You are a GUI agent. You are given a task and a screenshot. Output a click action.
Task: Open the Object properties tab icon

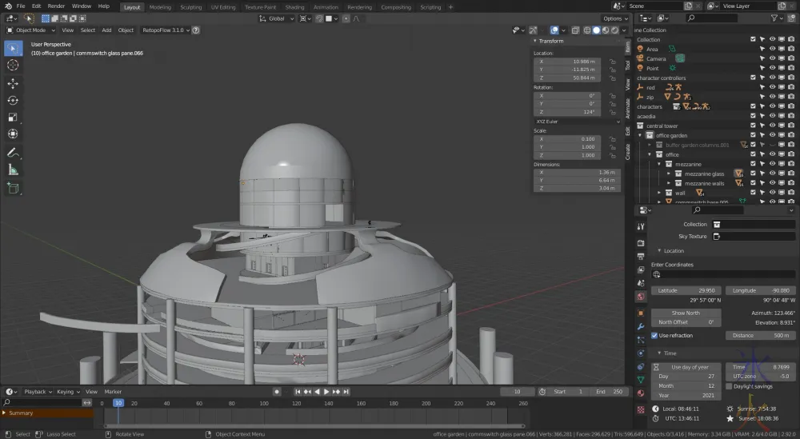[x=641, y=313]
